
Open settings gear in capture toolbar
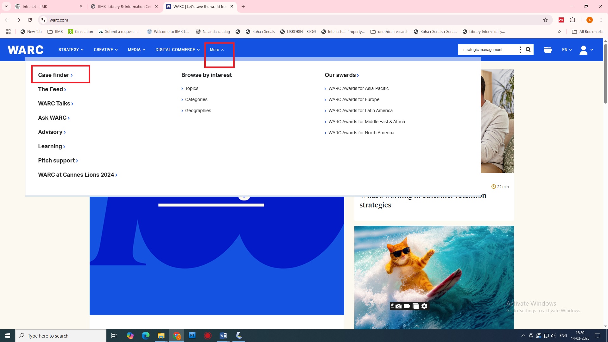tap(424, 306)
